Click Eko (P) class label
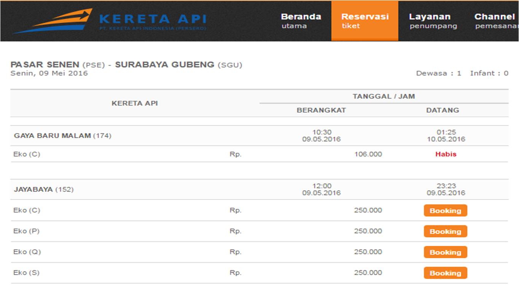The height and width of the screenshot is (292, 519). pyautogui.click(x=26, y=231)
